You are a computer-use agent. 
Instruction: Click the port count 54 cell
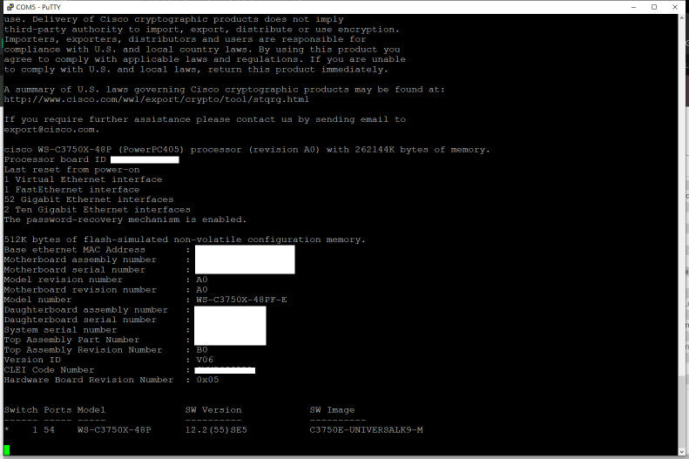click(x=49, y=430)
